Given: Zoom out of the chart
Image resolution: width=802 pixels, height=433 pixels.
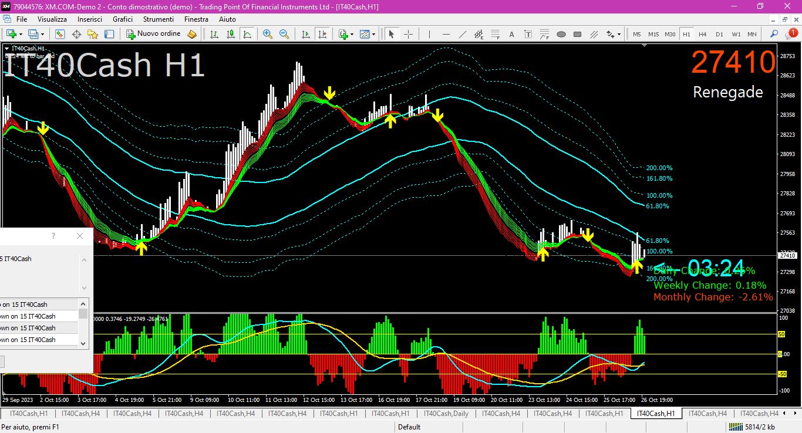Looking at the screenshot, I should 284,34.
